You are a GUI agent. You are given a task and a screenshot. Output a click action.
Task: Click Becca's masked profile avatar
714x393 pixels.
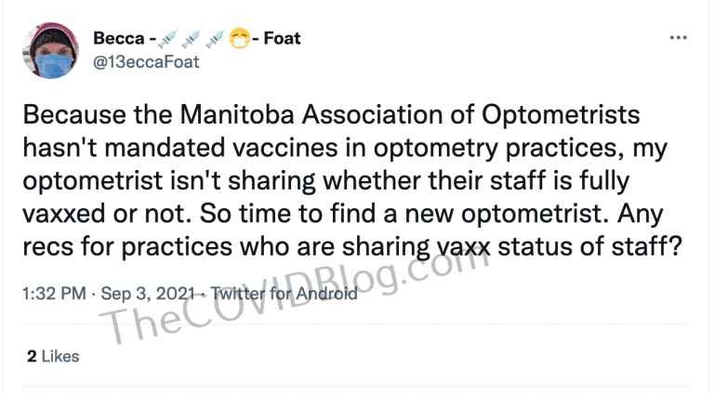(x=50, y=51)
